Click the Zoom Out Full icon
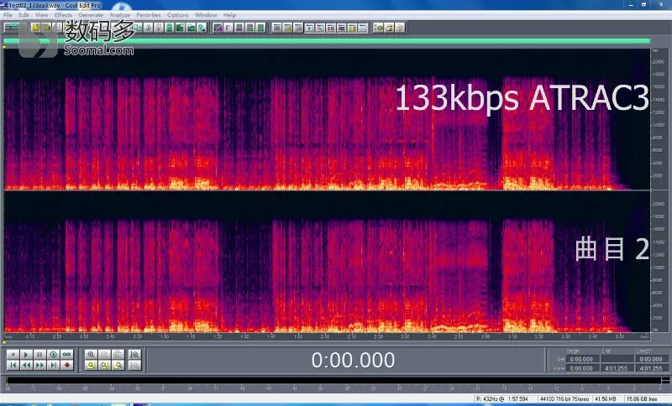Screen dimensions: 672x406 click(x=118, y=355)
